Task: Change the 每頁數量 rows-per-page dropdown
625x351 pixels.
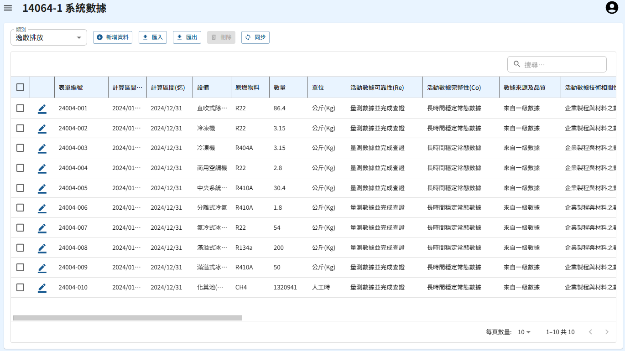Action: (x=524, y=332)
